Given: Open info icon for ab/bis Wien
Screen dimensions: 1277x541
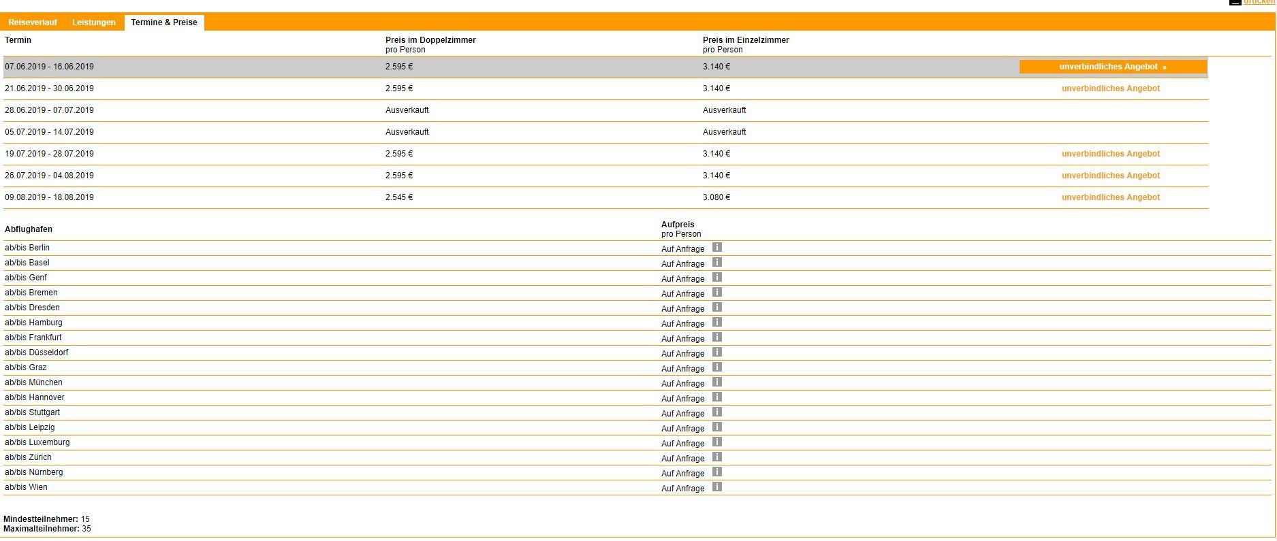Looking at the screenshot, I should 716,487.
